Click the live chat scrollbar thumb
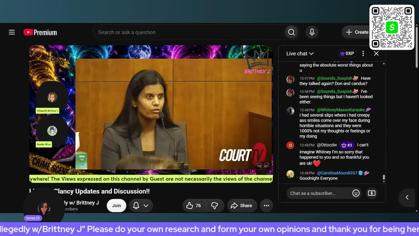Screen dimensions: 419x236 pos(384,178)
